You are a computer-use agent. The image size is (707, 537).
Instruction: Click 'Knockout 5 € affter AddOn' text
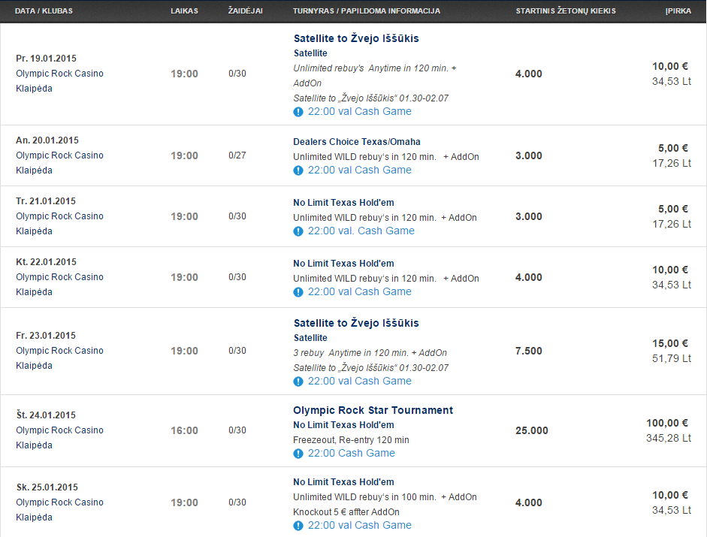[x=346, y=511]
